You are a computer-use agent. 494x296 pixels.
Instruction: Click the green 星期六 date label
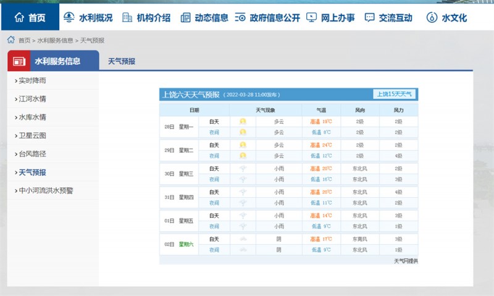pyautogui.click(x=186, y=244)
